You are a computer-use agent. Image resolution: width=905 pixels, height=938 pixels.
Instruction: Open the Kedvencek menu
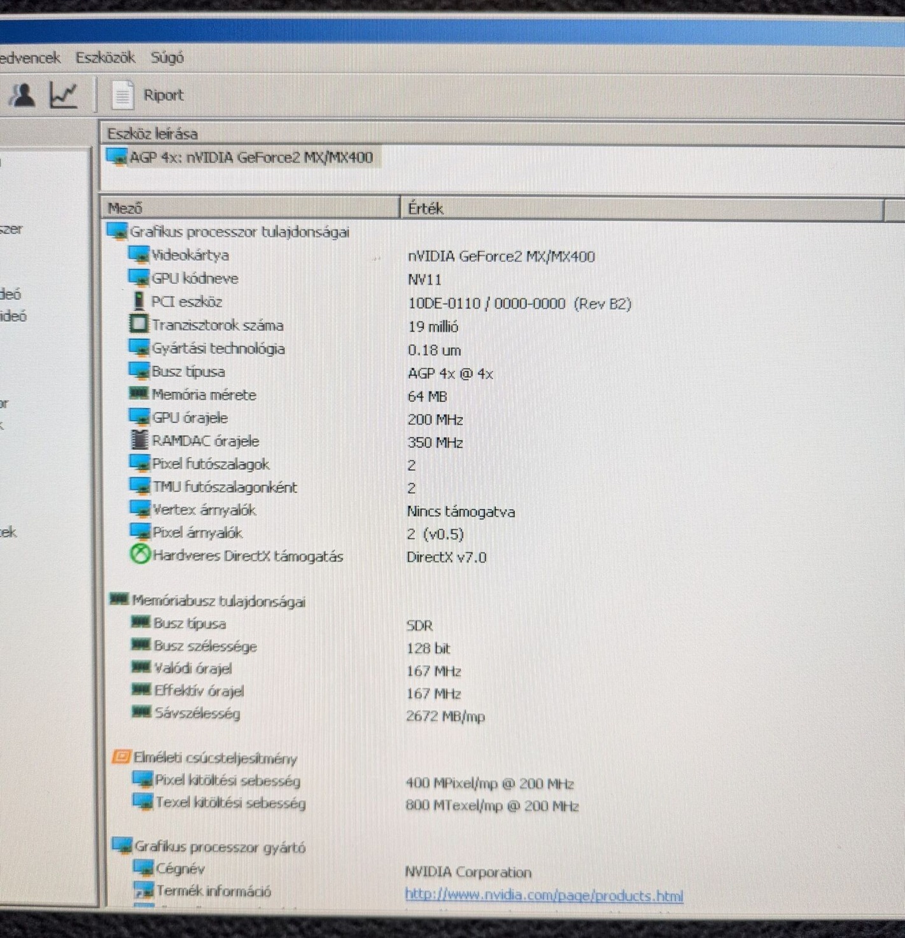(30, 57)
